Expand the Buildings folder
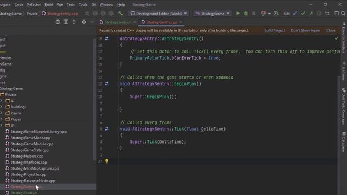The width and height of the screenshot is (347, 195). (1, 107)
